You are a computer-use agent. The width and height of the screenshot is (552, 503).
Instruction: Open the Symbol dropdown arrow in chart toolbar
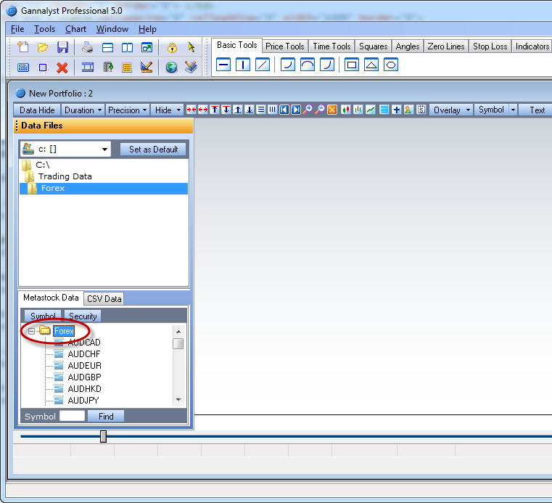click(x=514, y=110)
